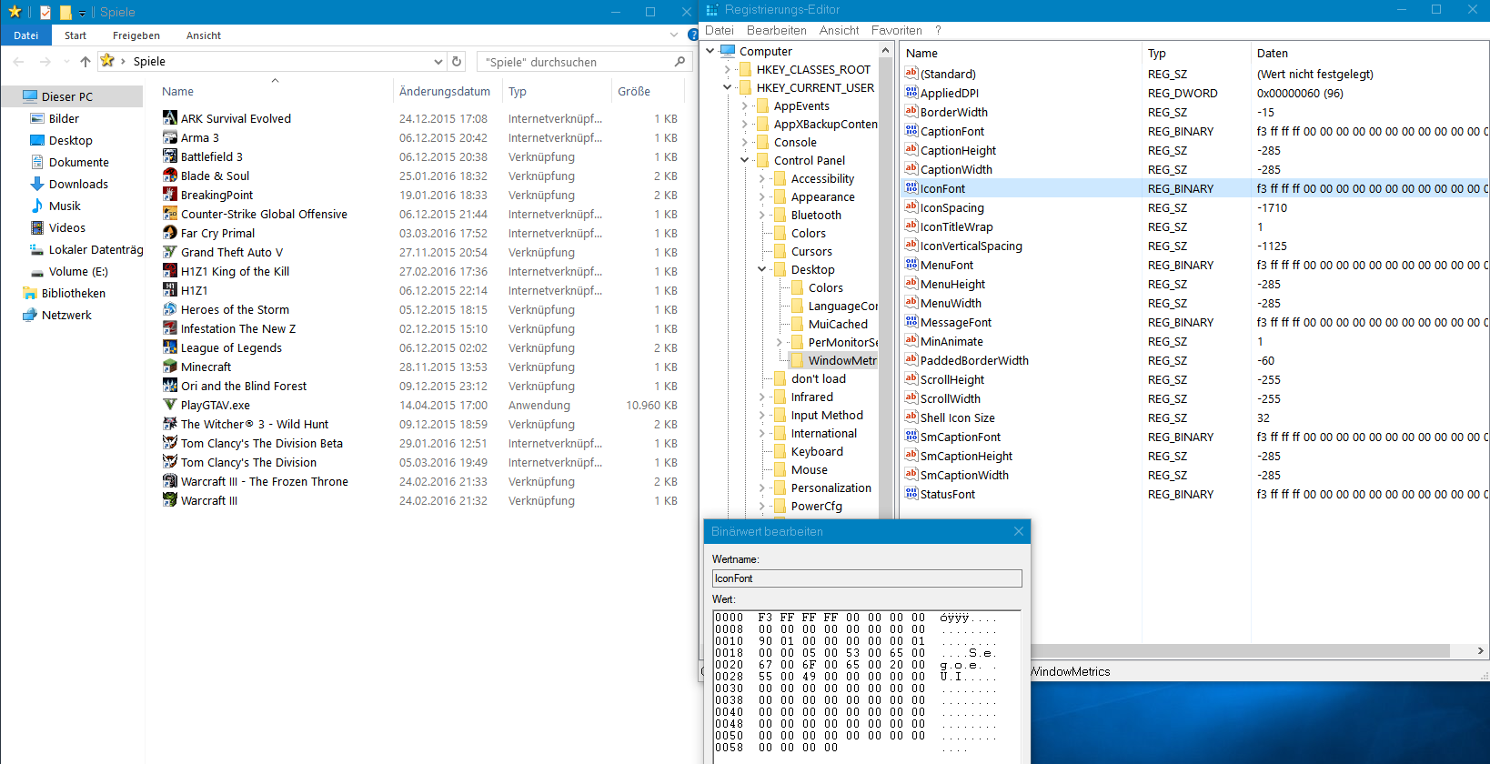Open the address bar history dropdown

click(438, 61)
